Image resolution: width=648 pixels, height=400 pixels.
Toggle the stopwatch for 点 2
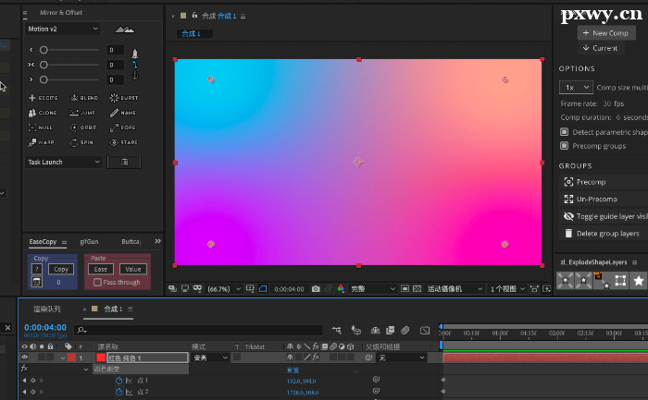119,392
